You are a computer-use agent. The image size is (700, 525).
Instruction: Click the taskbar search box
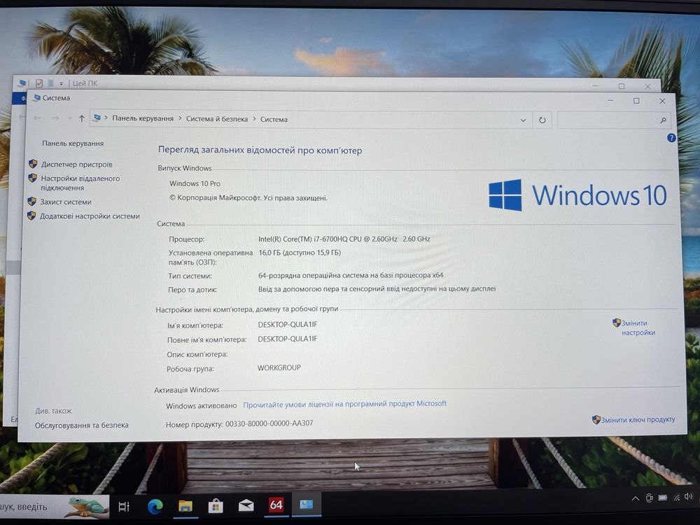pos(54,506)
